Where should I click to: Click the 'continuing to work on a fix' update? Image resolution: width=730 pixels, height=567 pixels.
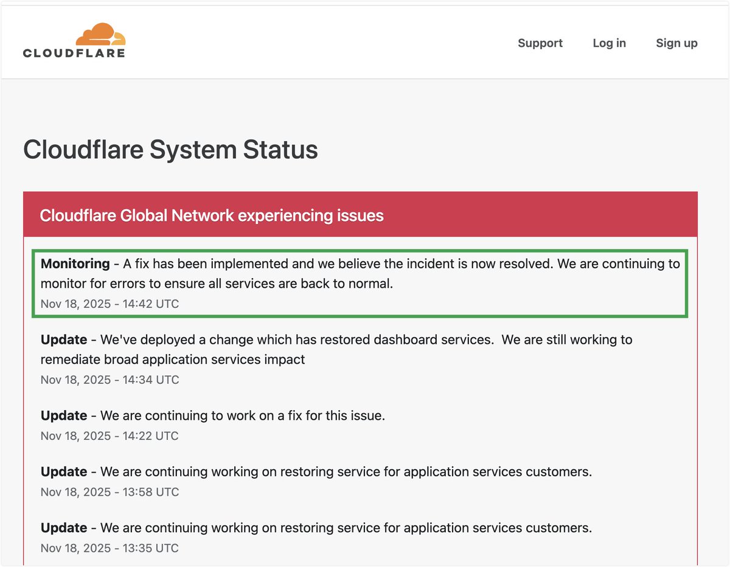[242, 416]
